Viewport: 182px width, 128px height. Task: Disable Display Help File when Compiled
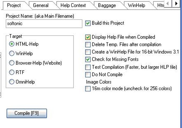[x=88, y=37]
